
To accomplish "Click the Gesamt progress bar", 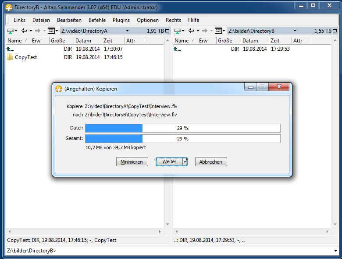I will coord(183,139).
